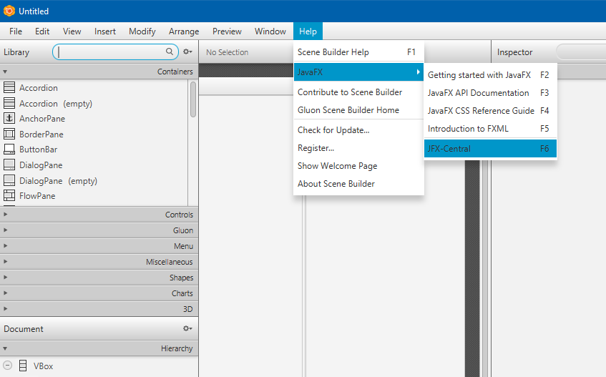Open the Library gear options menu

coord(188,52)
